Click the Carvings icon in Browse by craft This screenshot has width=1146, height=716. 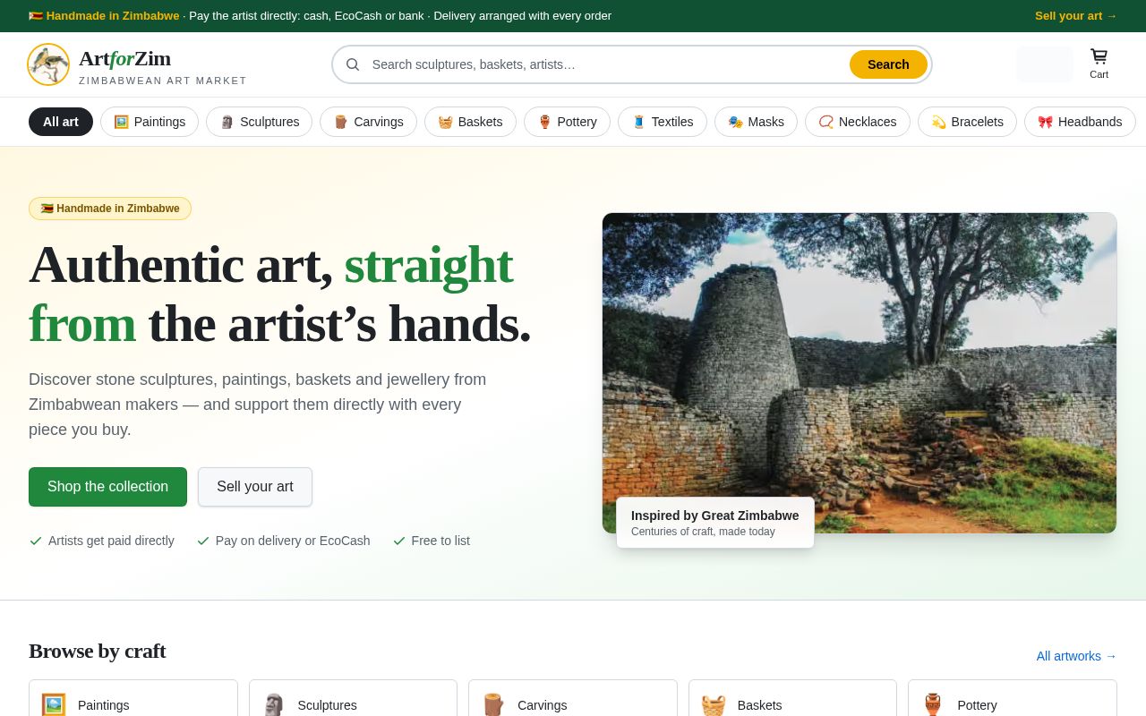coord(493,705)
